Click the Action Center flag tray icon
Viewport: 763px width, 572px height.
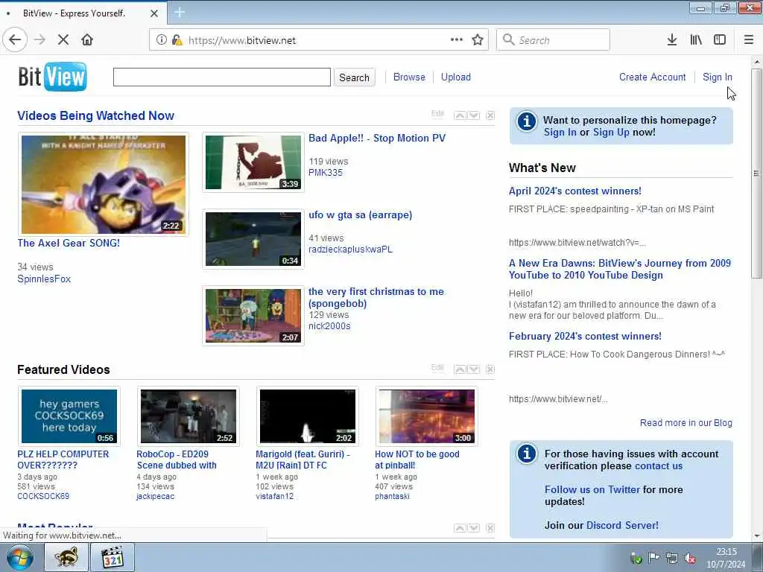(653, 559)
